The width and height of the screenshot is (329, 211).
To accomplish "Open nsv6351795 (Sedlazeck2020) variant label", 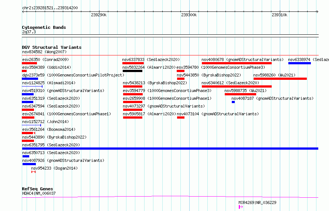I will pyautogui.click(x=51, y=145).
